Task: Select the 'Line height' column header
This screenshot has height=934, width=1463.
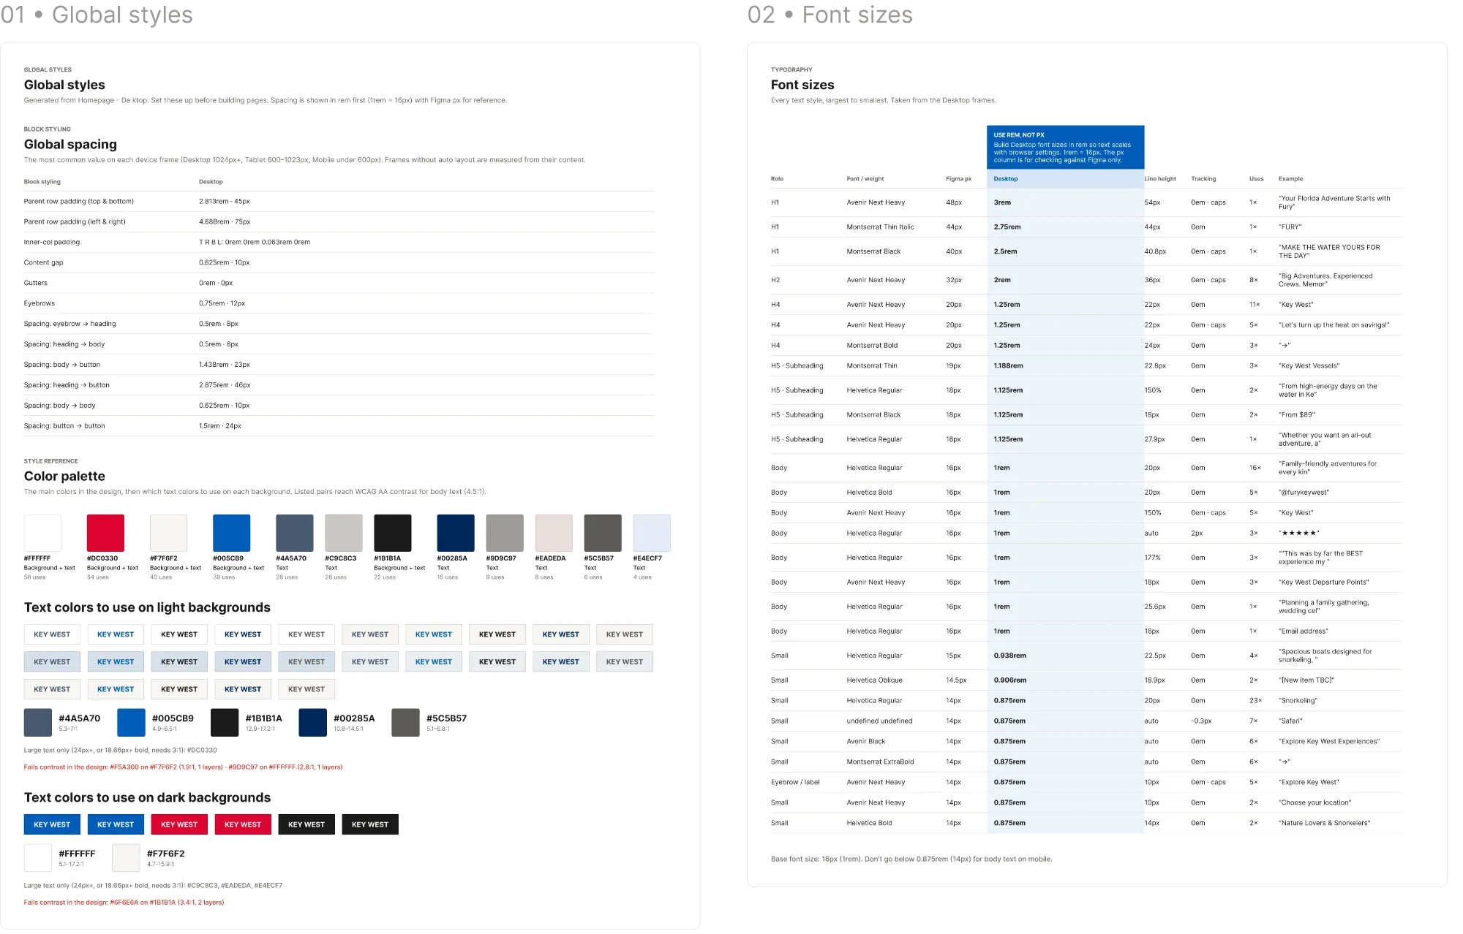Action: tap(1160, 179)
